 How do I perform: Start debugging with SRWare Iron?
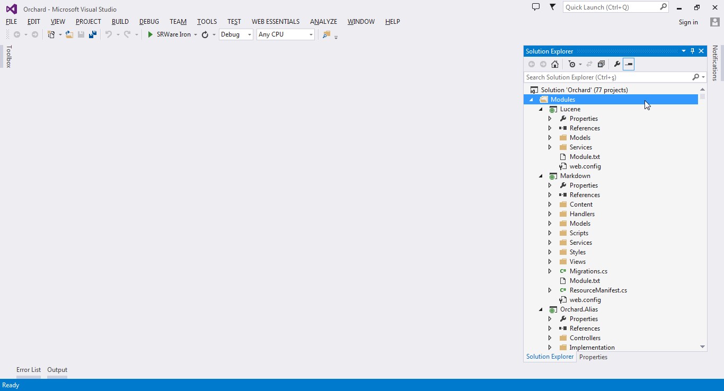click(169, 34)
